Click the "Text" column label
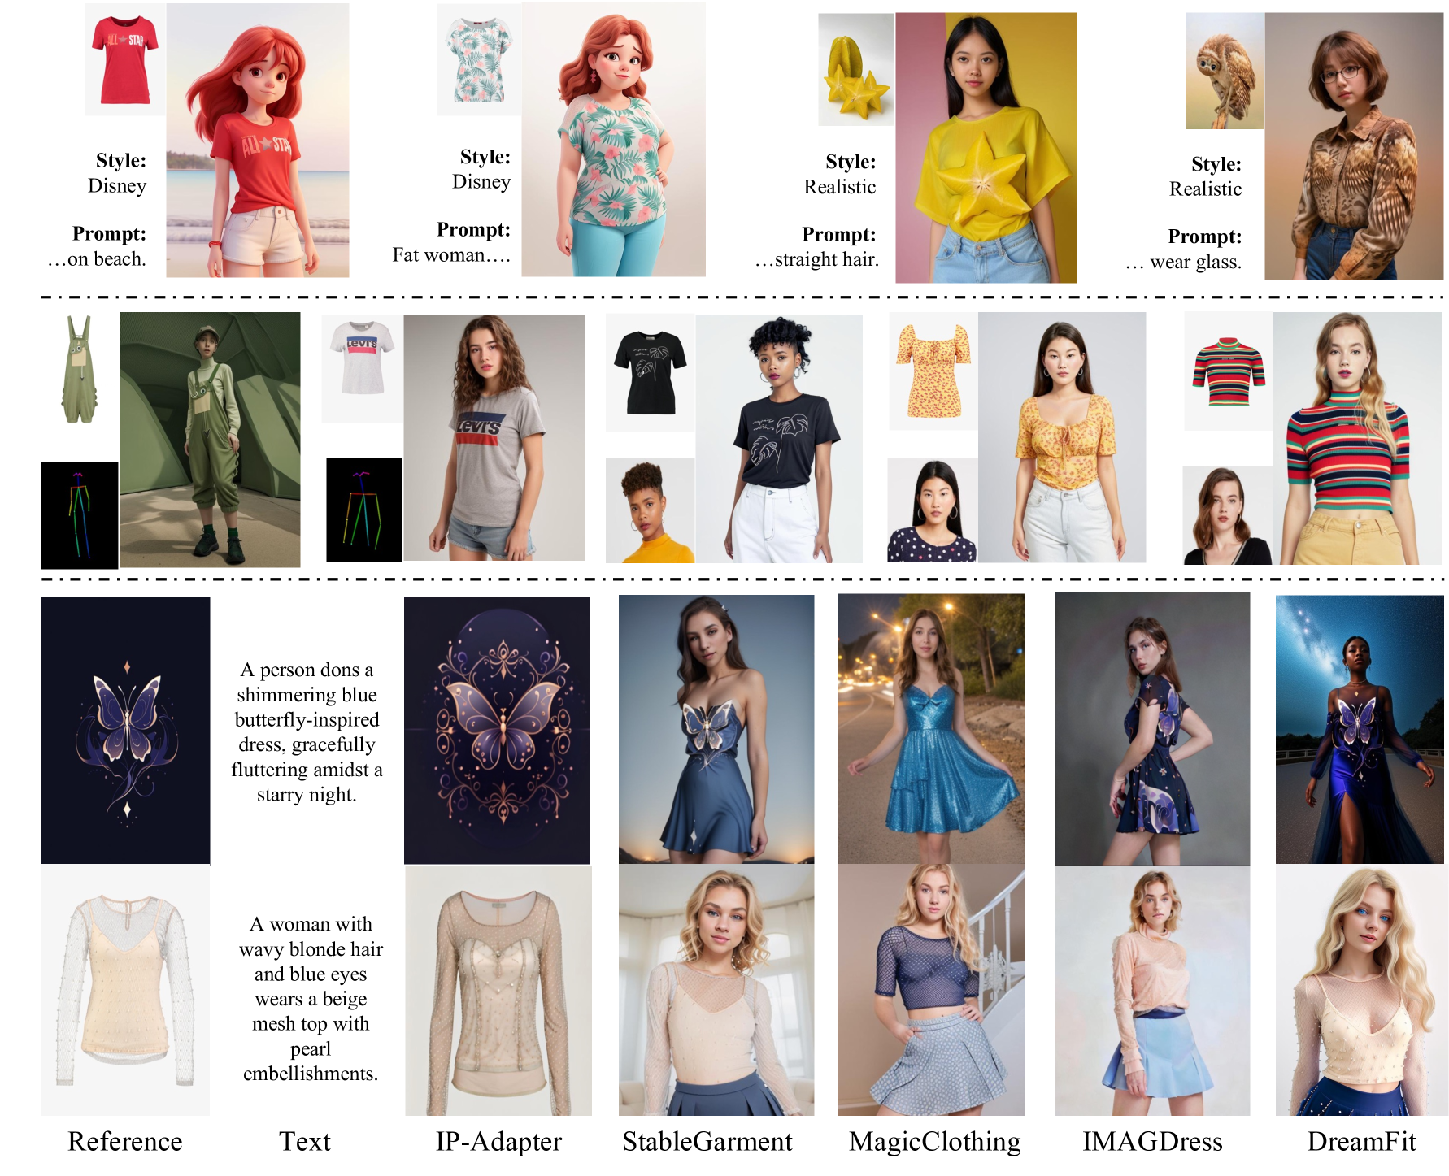 [x=305, y=1142]
